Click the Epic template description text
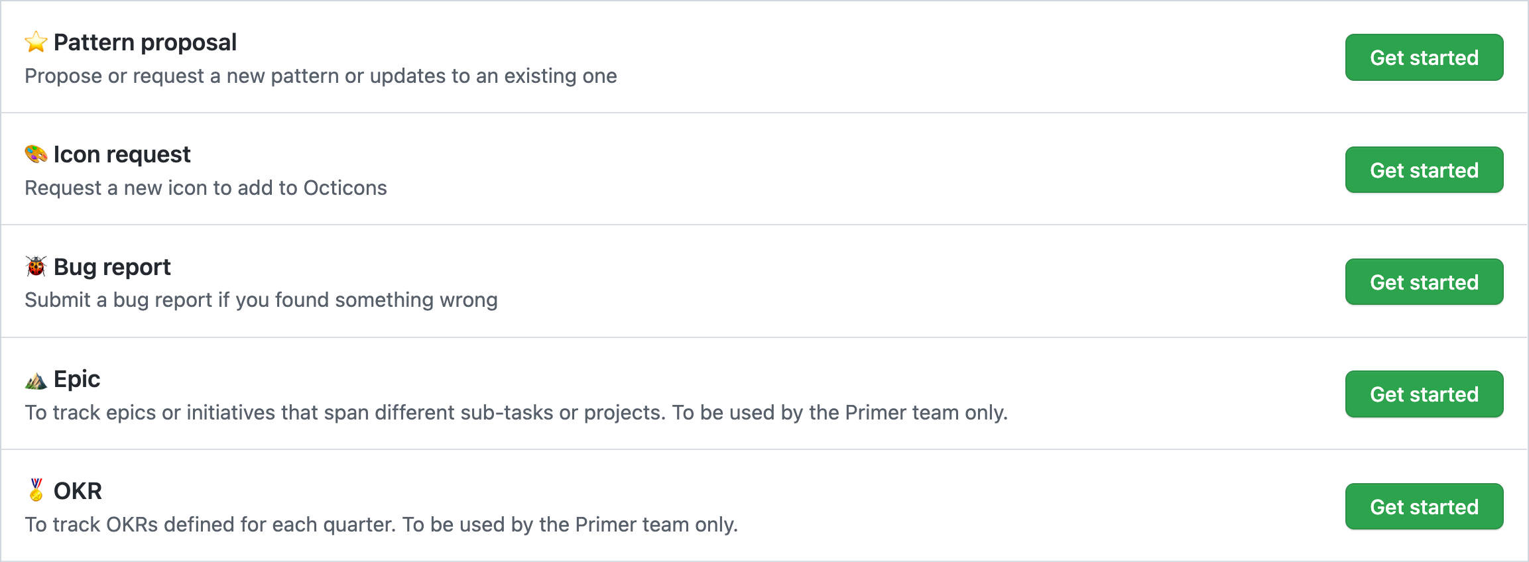This screenshot has width=1529, height=562. pos(516,413)
